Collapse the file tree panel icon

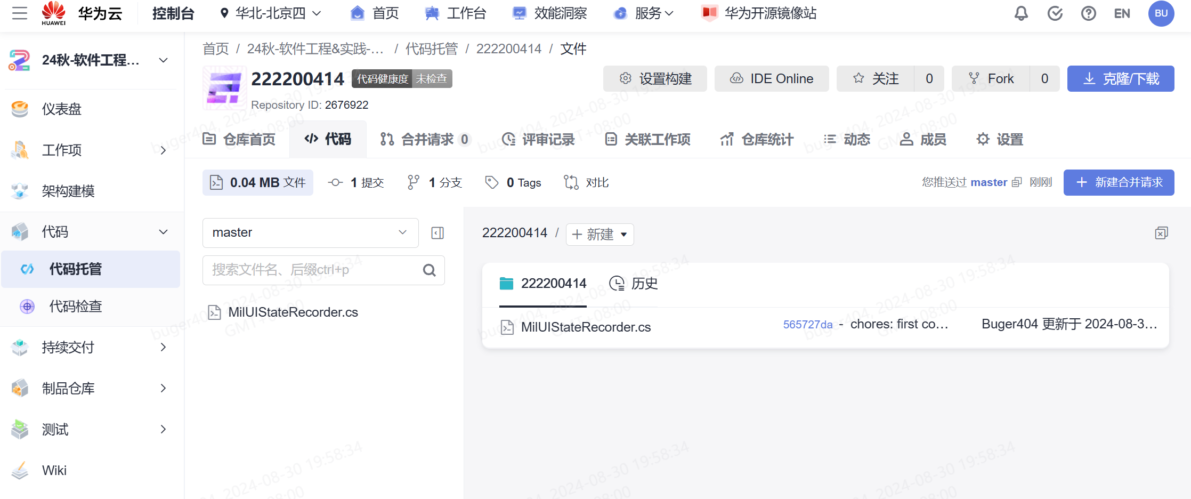point(437,233)
